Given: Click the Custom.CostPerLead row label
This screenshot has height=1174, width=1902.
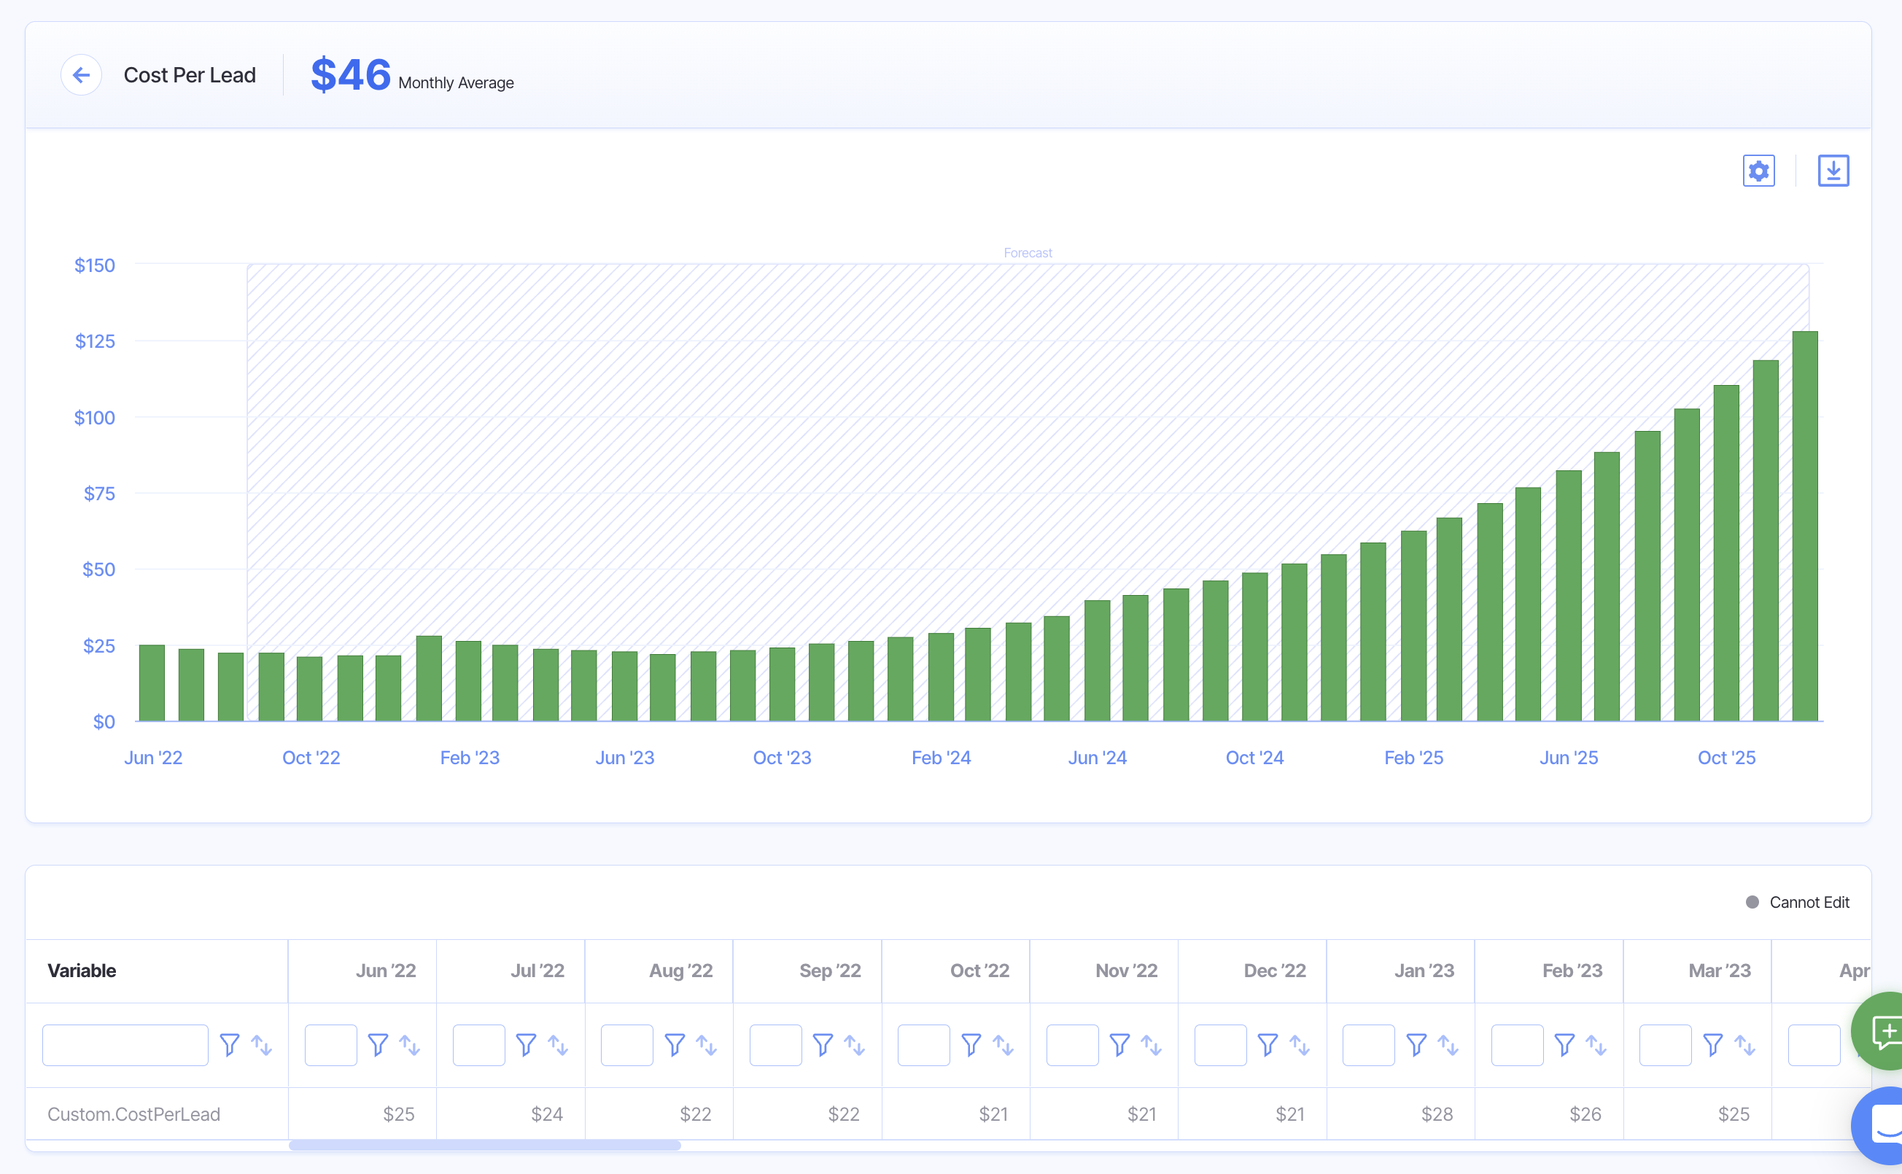Looking at the screenshot, I should (x=133, y=1114).
